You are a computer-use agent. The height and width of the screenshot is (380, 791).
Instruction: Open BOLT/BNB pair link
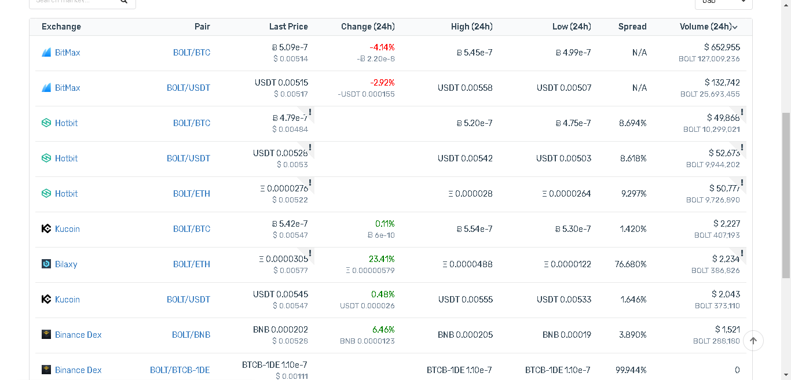(x=191, y=335)
